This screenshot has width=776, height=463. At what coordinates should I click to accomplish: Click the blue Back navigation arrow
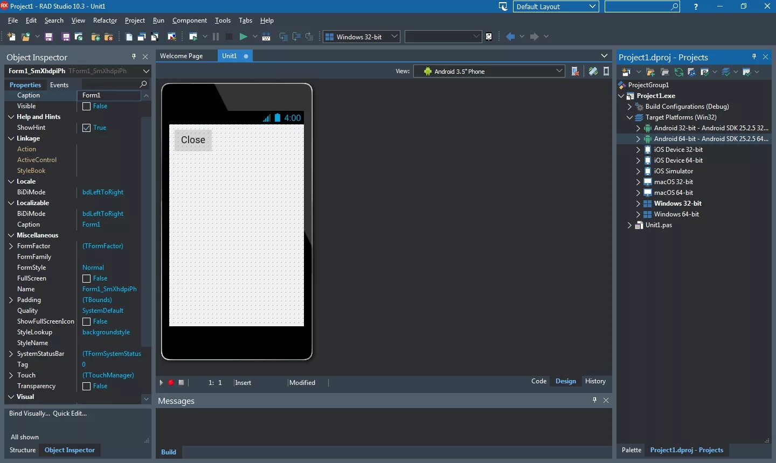(510, 37)
